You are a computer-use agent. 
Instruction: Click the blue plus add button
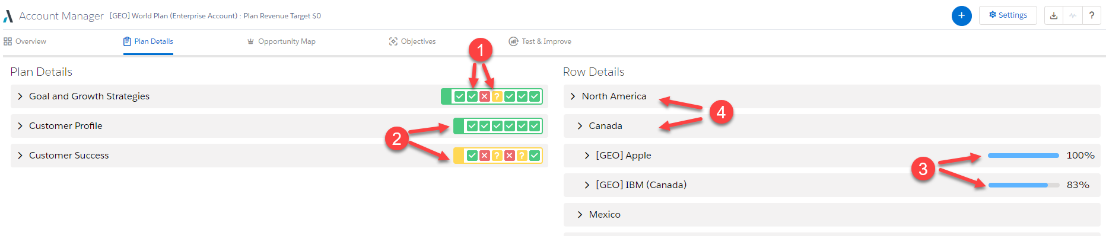(x=961, y=15)
